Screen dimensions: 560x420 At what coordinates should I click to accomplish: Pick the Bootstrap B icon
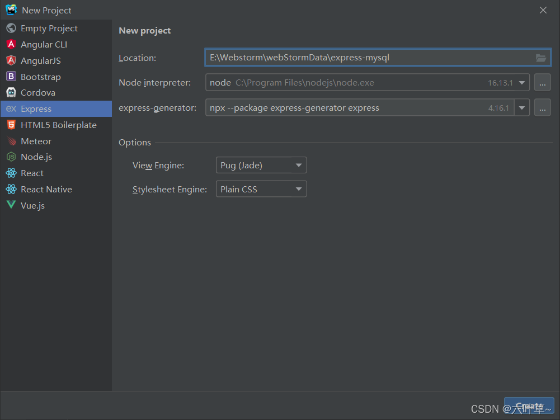(11, 77)
